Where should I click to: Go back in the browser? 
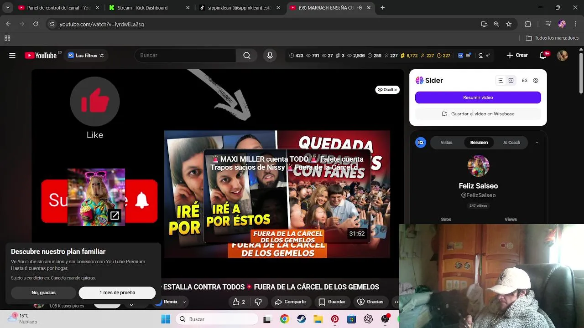tap(8, 24)
